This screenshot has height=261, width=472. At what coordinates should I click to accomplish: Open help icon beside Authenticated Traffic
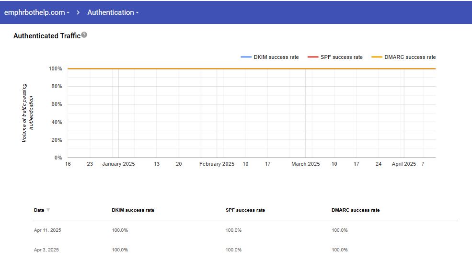[84, 35]
